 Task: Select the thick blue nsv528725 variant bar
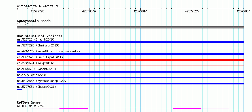point(130,42)
